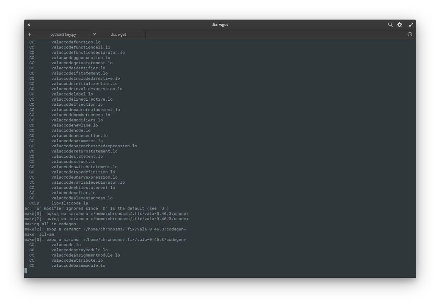Open the terminal settings gear menu
440x306 pixels.
(x=399, y=25)
